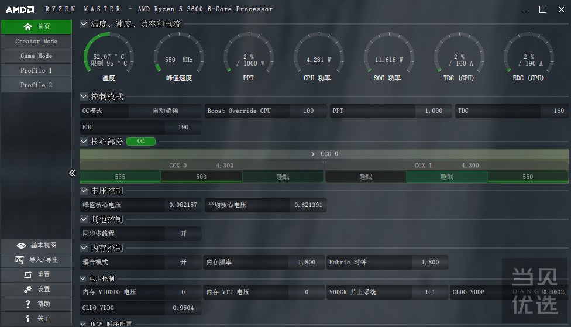Click the 导入/导出 import-export icon

pos(20,260)
